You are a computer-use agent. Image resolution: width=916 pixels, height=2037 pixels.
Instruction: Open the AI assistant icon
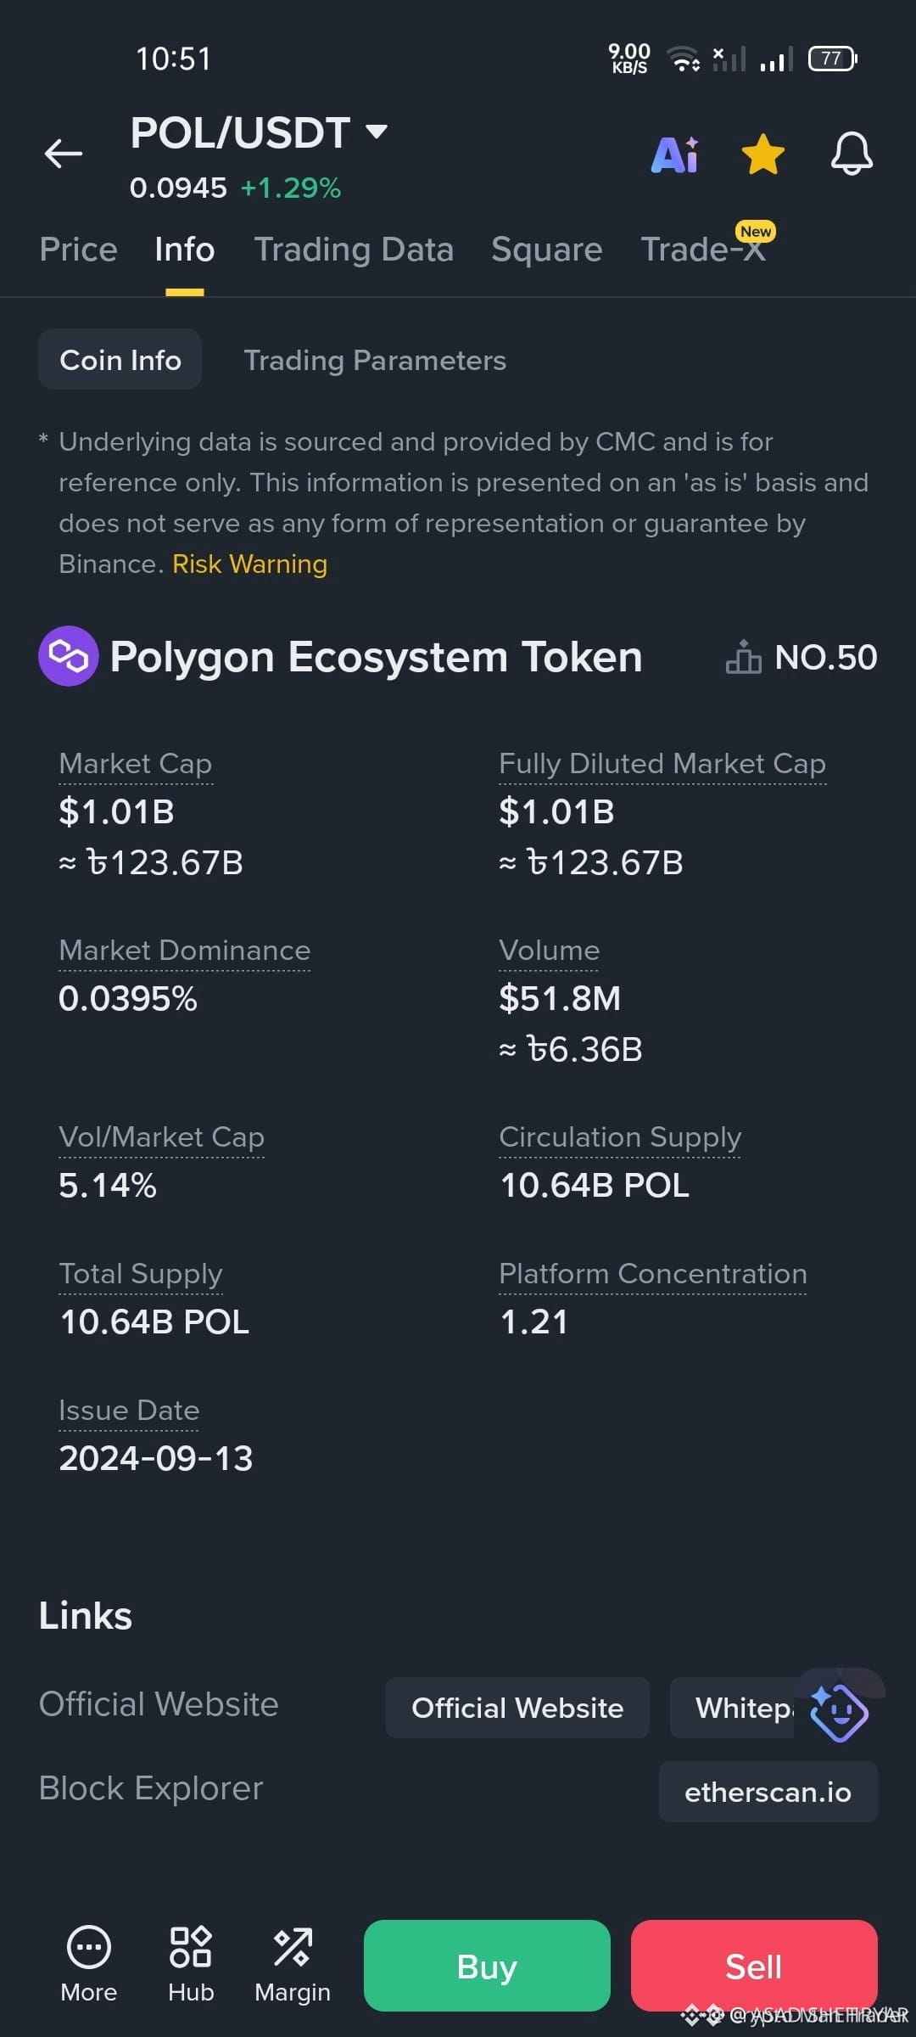[675, 154]
